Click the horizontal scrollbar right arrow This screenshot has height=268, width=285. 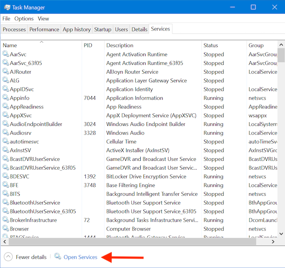(273, 242)
